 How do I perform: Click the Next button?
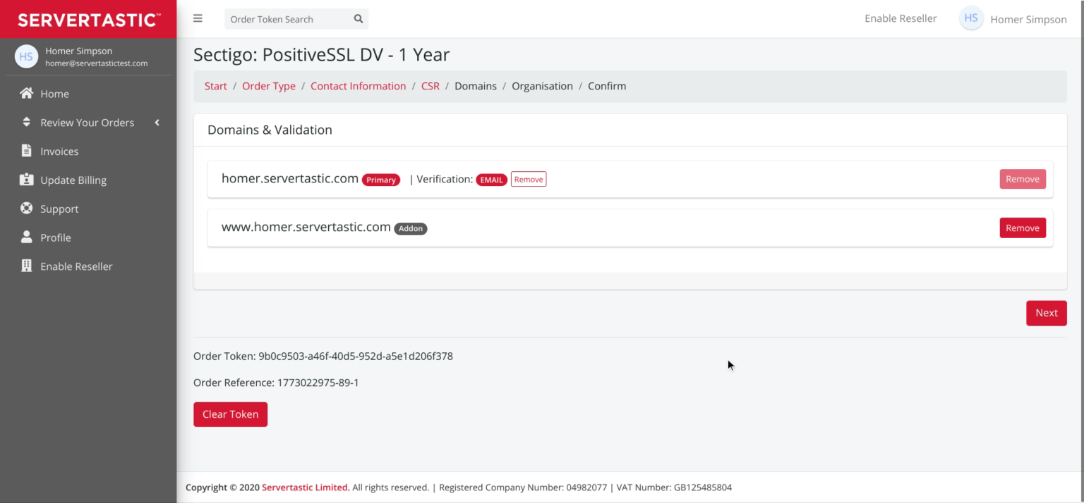(x=1047, y=313)
